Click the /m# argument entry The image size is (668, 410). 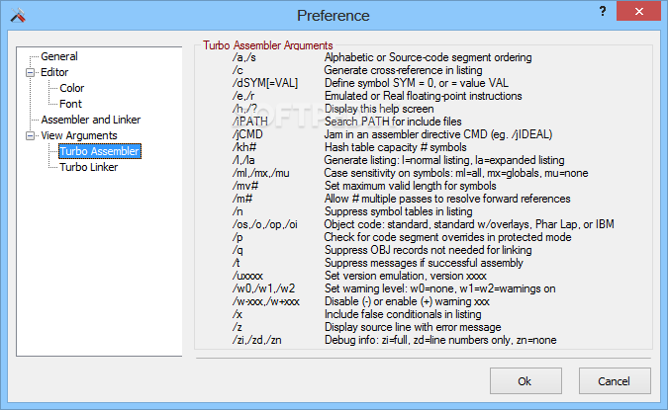(242, 199)
